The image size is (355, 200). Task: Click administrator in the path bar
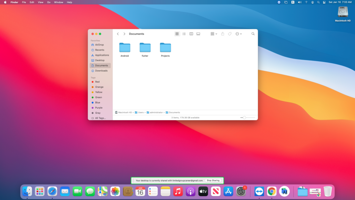[x=155, y=112]
